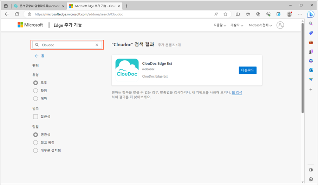Screen dimensions: 318x185
Task: Open sidebar Microsoft 365 icon
Action: (x=311, y=61)
